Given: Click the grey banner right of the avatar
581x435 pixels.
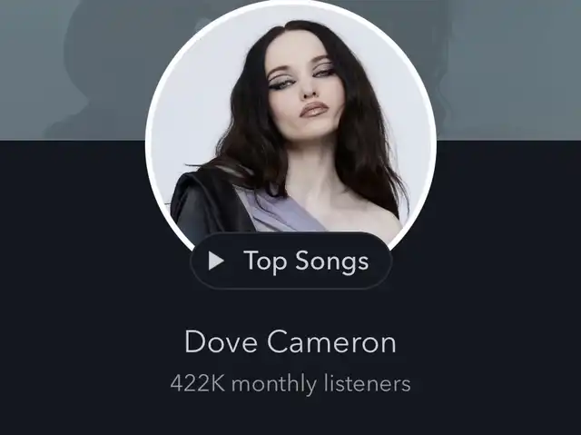Looking at the screenshot, I should tap(508, 70).
